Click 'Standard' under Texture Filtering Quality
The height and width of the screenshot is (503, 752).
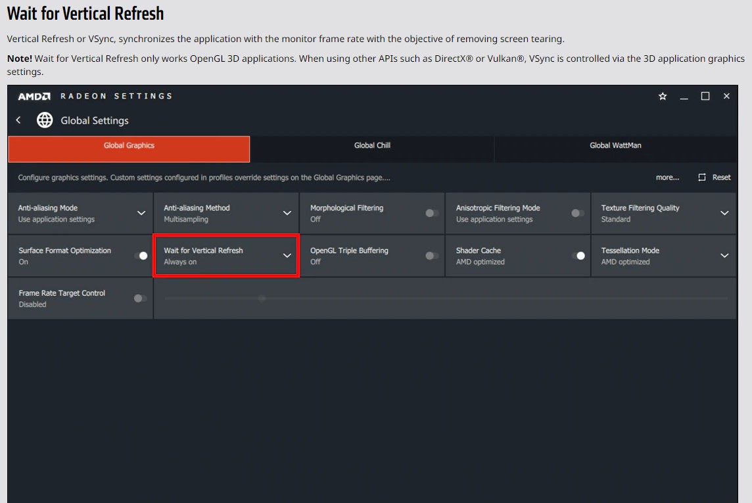point(616,219)
